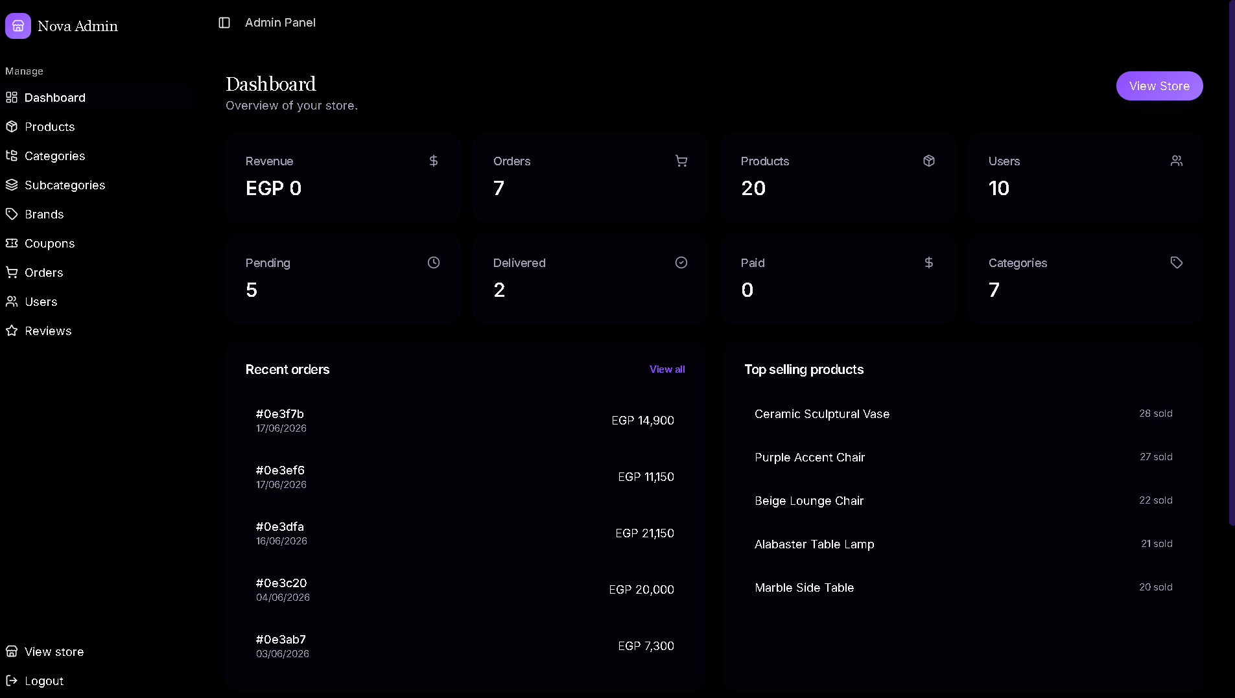Select Beige Lounge Chair product row
Image resolution: width=1235 pixels, height=698 pixels.
(963, 500)
